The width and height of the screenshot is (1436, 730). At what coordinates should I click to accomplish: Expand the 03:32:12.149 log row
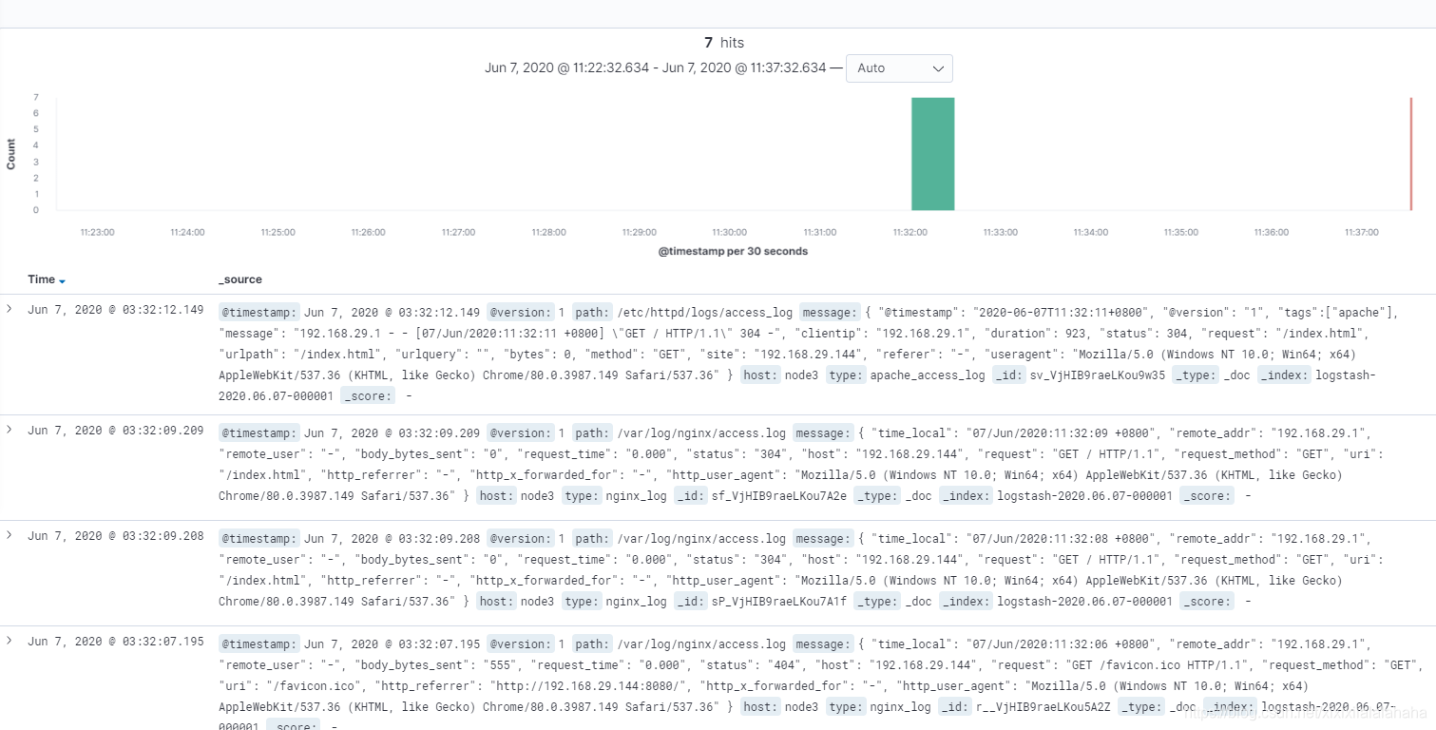(x=10, y=310)
